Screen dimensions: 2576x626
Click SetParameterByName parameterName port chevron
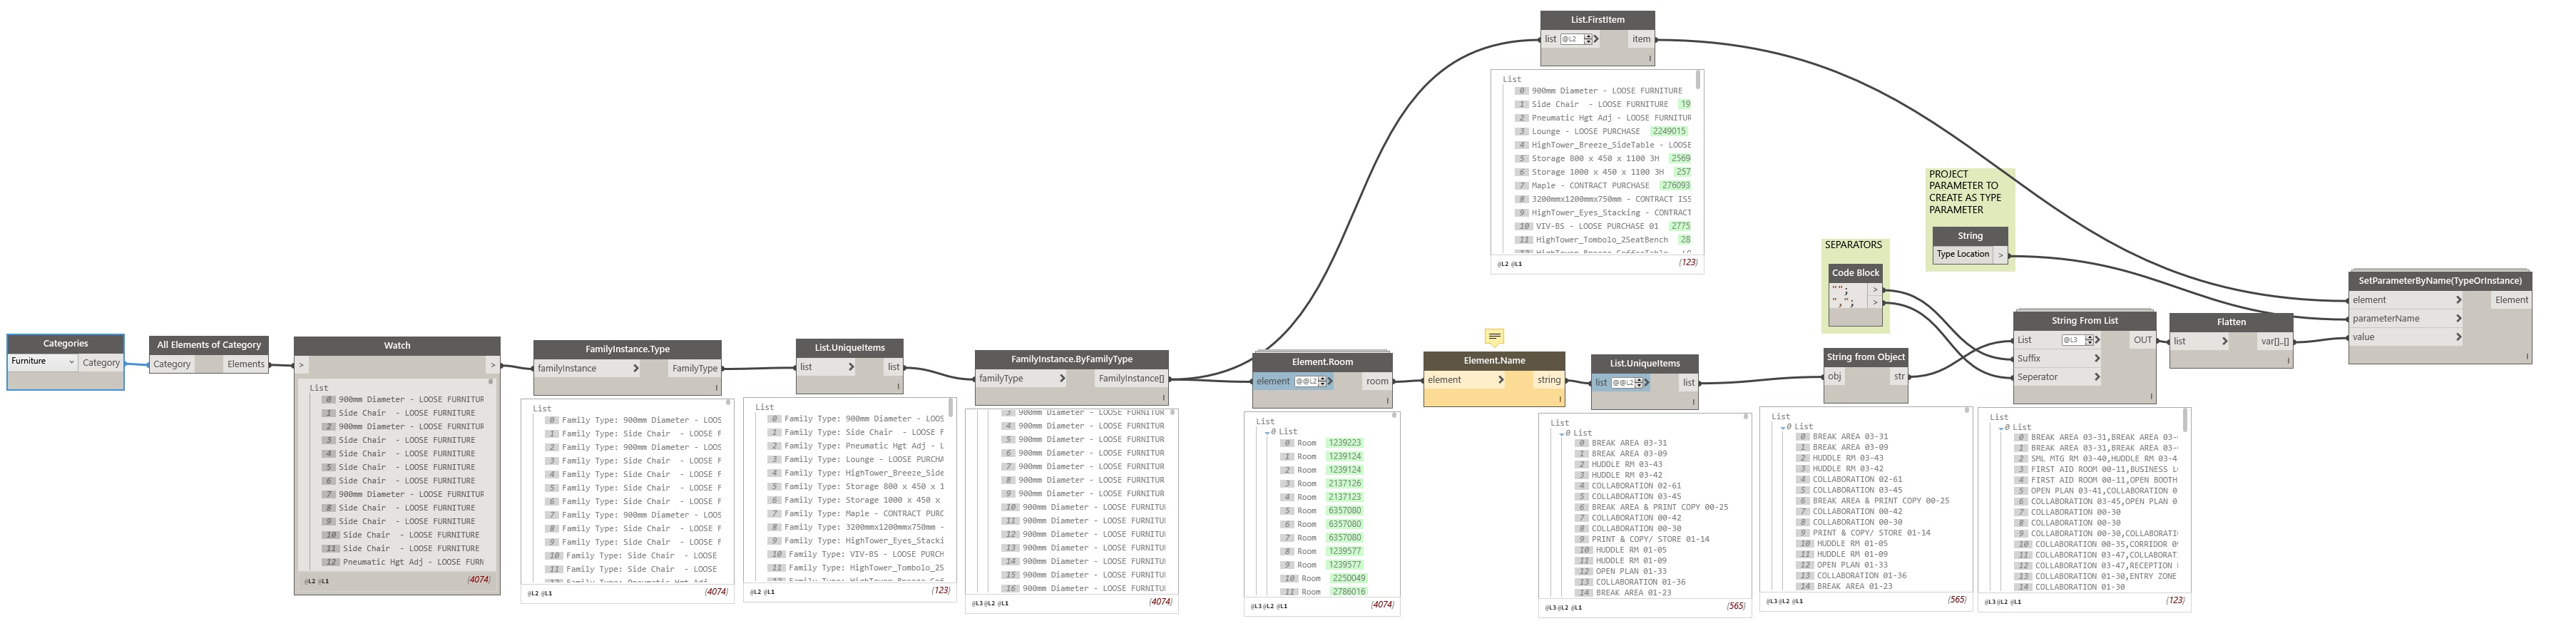[x=2459, y=318]
